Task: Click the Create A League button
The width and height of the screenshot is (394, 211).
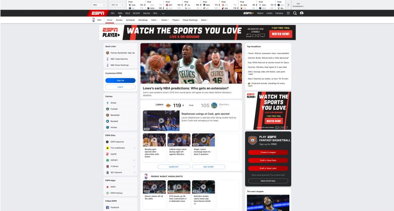Action: pyautogui.click(x=268, y=152)
